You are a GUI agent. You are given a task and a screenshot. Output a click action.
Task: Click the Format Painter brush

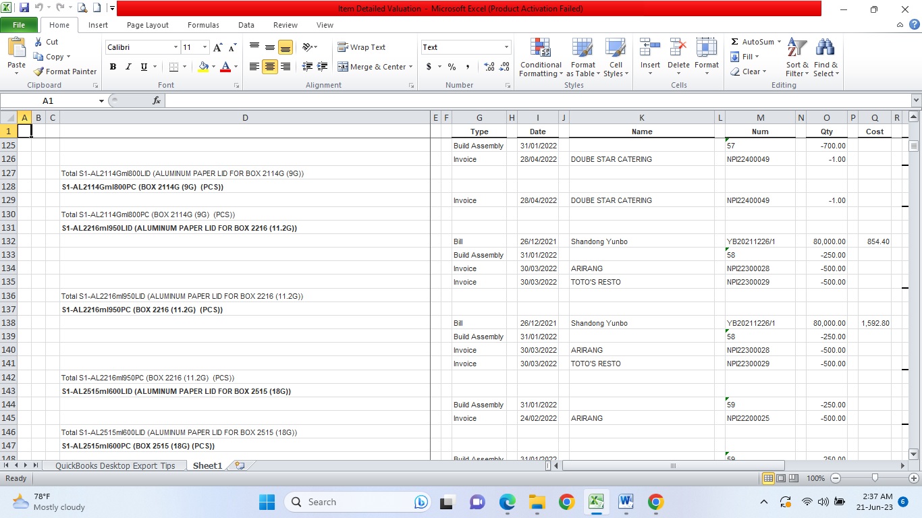38,71
